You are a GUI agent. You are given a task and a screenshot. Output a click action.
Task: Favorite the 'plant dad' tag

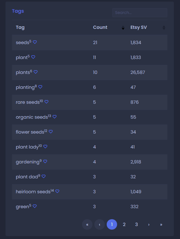(43, 176)
